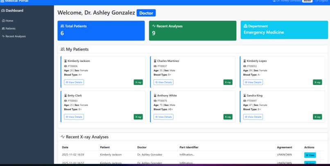Open the Home sidebar link
This screenshot has width=330, height=166.
pos(8,20)
